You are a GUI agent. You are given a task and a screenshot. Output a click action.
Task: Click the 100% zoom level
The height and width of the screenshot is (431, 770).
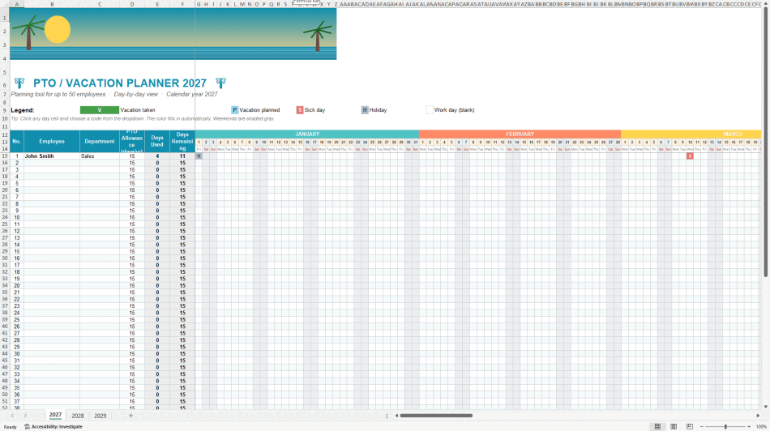coord(761,427)
